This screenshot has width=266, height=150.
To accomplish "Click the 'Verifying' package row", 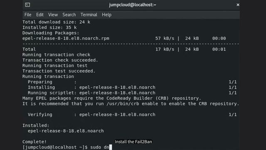I will point(132,115).
